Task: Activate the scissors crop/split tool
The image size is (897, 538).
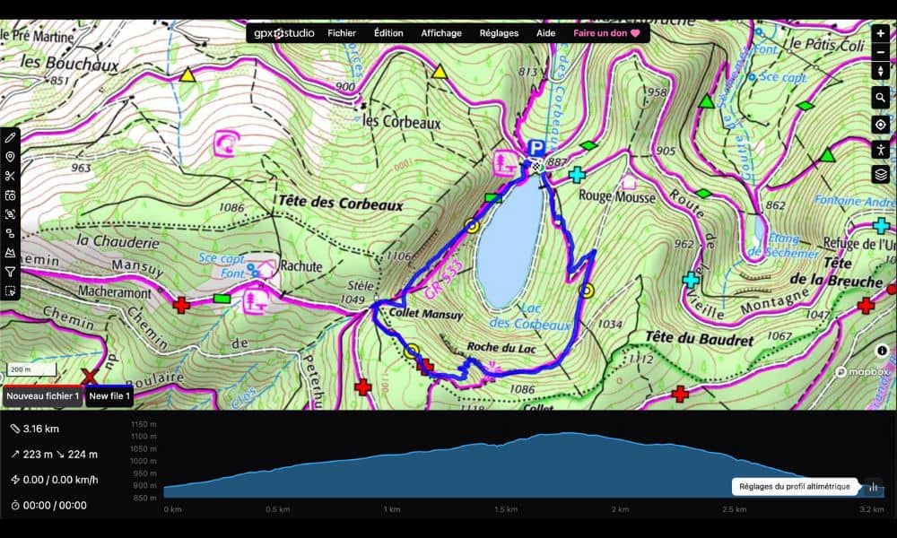Action: 10,176
